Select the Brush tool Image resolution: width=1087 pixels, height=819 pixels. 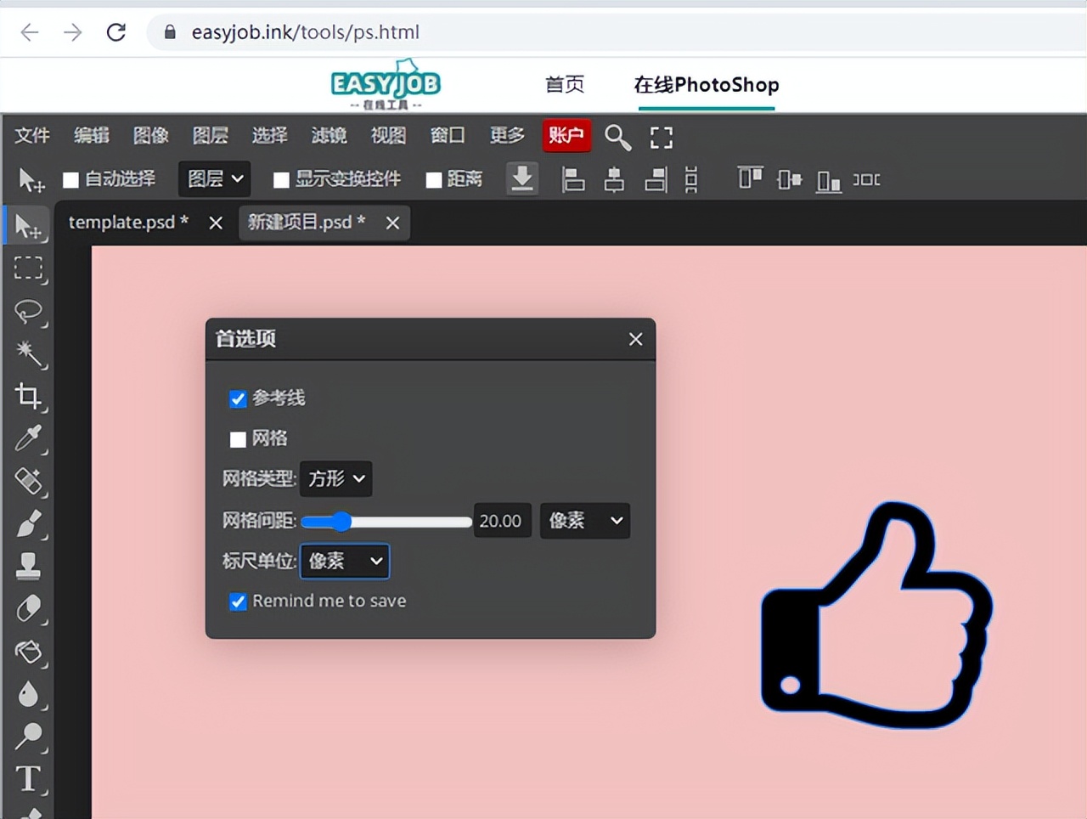(x=30, y=524)
